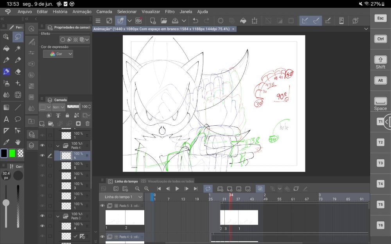Viewport: 391px width, 244px height.
Task: Select the Eyedropper tool
Action: [x=6, y=142]
